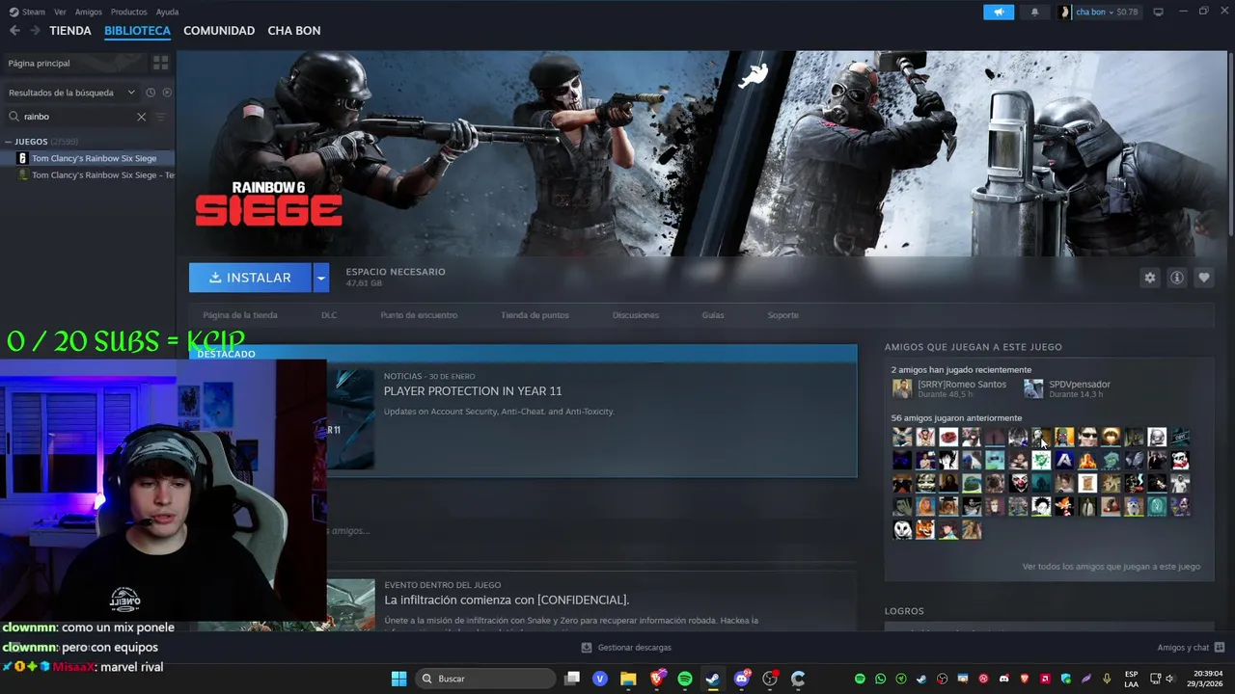This screenshot has width=1235, height=694.
Task: Switch to Big Picture mode icon
Action: [1158, 12]
